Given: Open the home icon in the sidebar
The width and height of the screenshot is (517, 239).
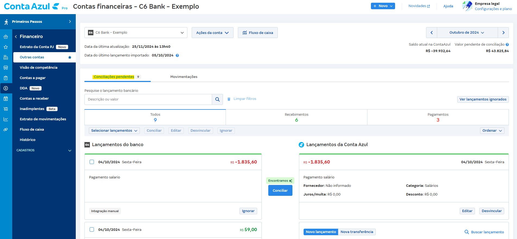Looking at the screenshot, I should (6, 37).
